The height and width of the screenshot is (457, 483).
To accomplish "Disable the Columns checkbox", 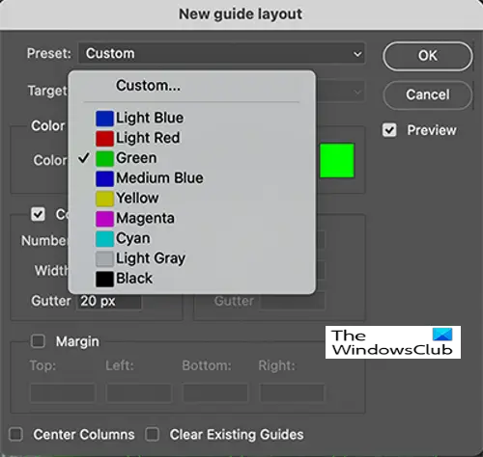I will [x=38, y=214].
